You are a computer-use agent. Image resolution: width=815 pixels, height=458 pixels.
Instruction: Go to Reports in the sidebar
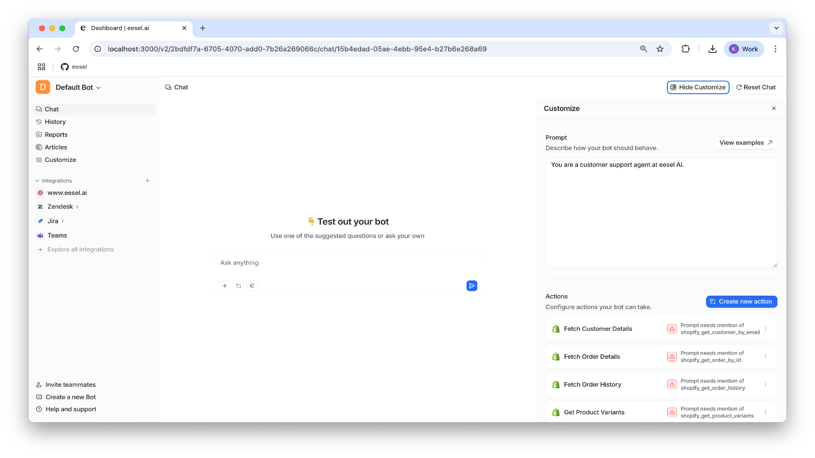56,135
